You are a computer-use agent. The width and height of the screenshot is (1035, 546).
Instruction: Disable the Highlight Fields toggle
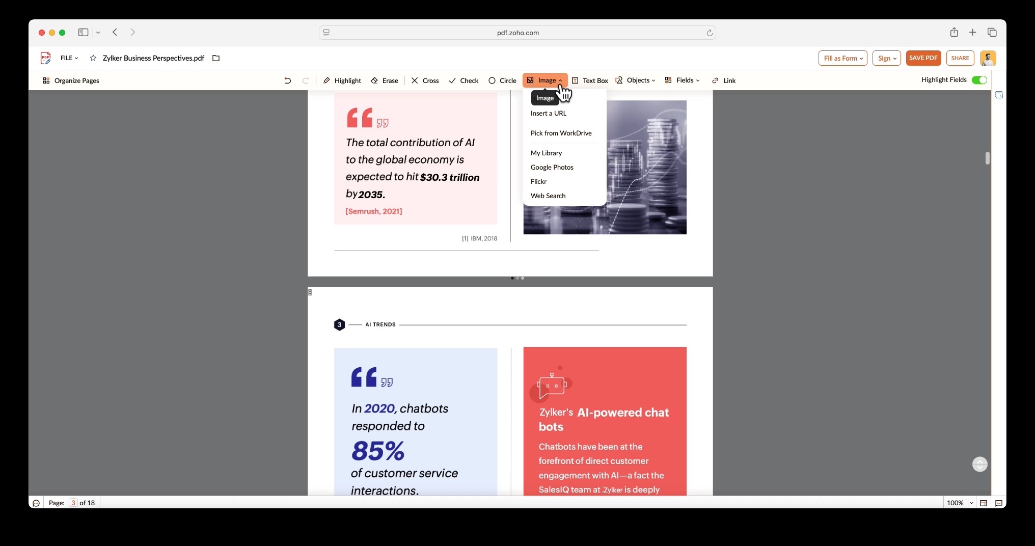pos(979,80)
